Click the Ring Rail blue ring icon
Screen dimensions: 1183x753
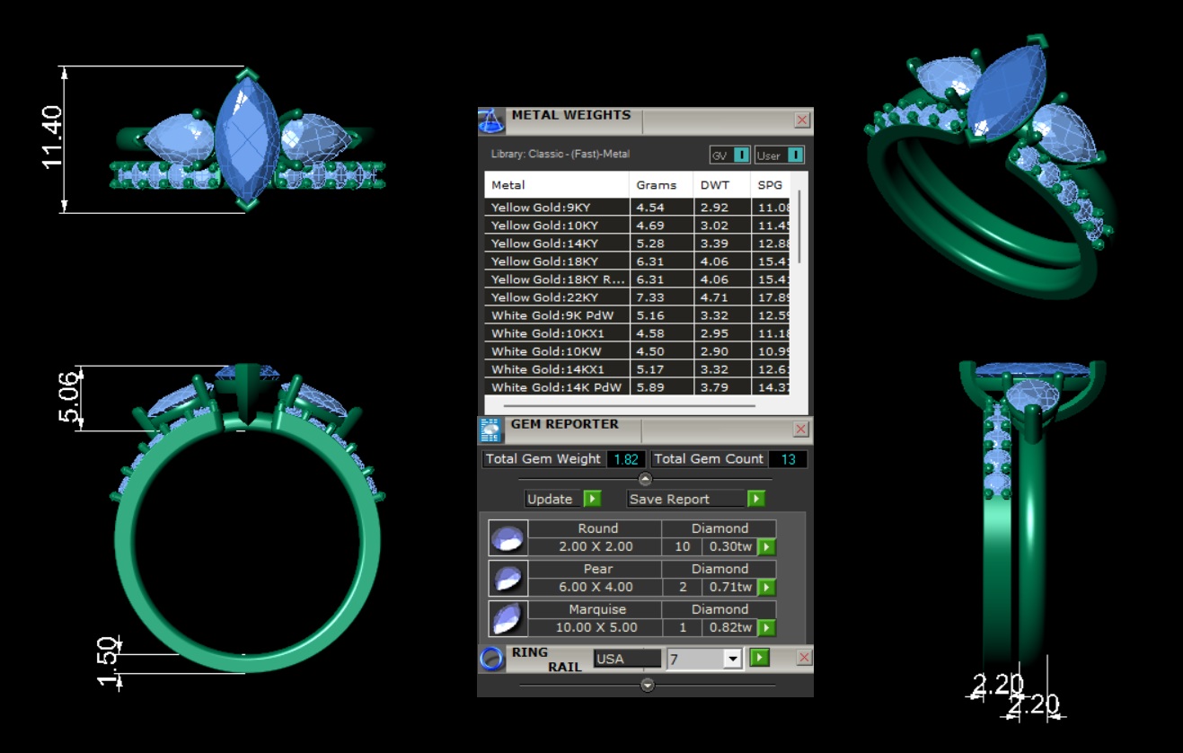[491, 659]
